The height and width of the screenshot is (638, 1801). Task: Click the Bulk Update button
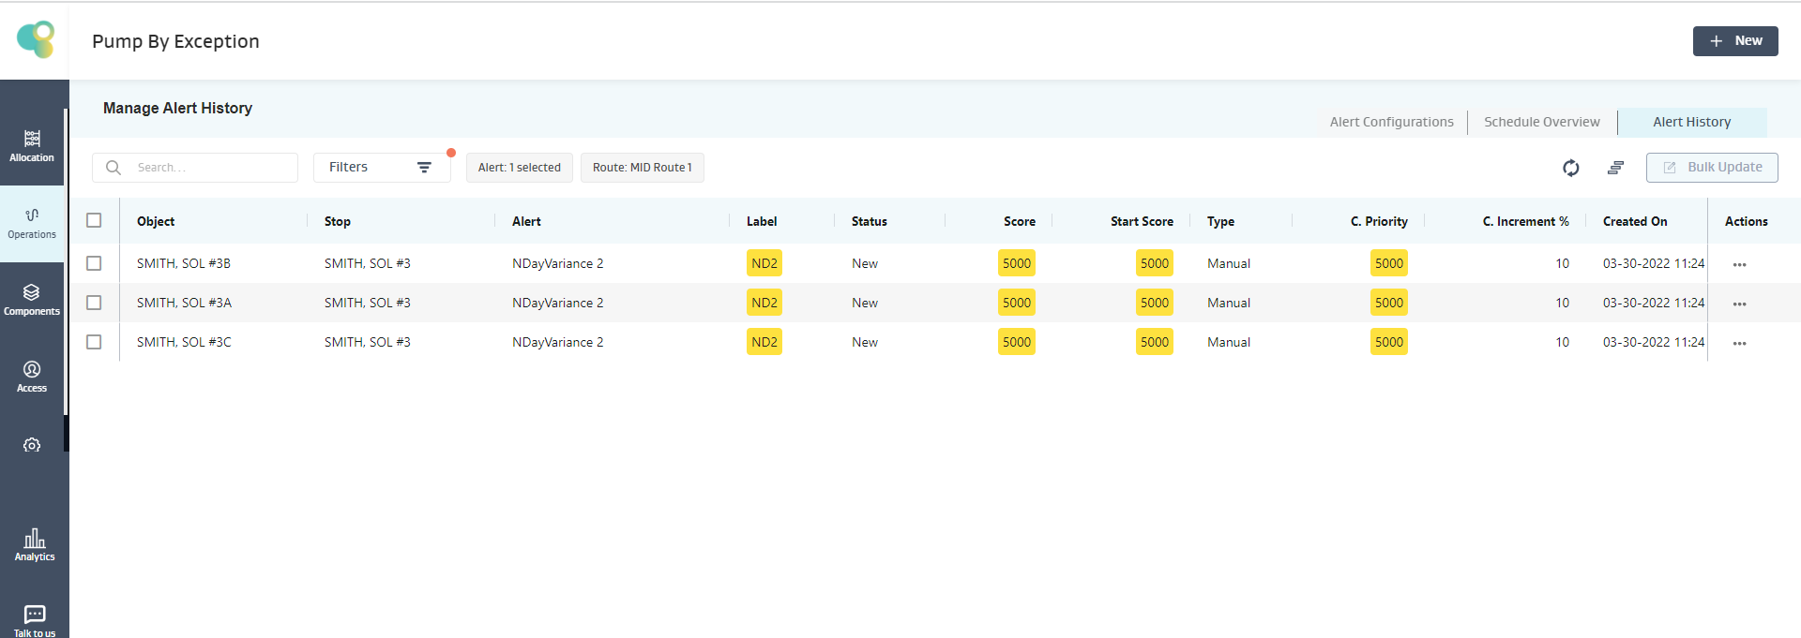tap(1712, 168)
